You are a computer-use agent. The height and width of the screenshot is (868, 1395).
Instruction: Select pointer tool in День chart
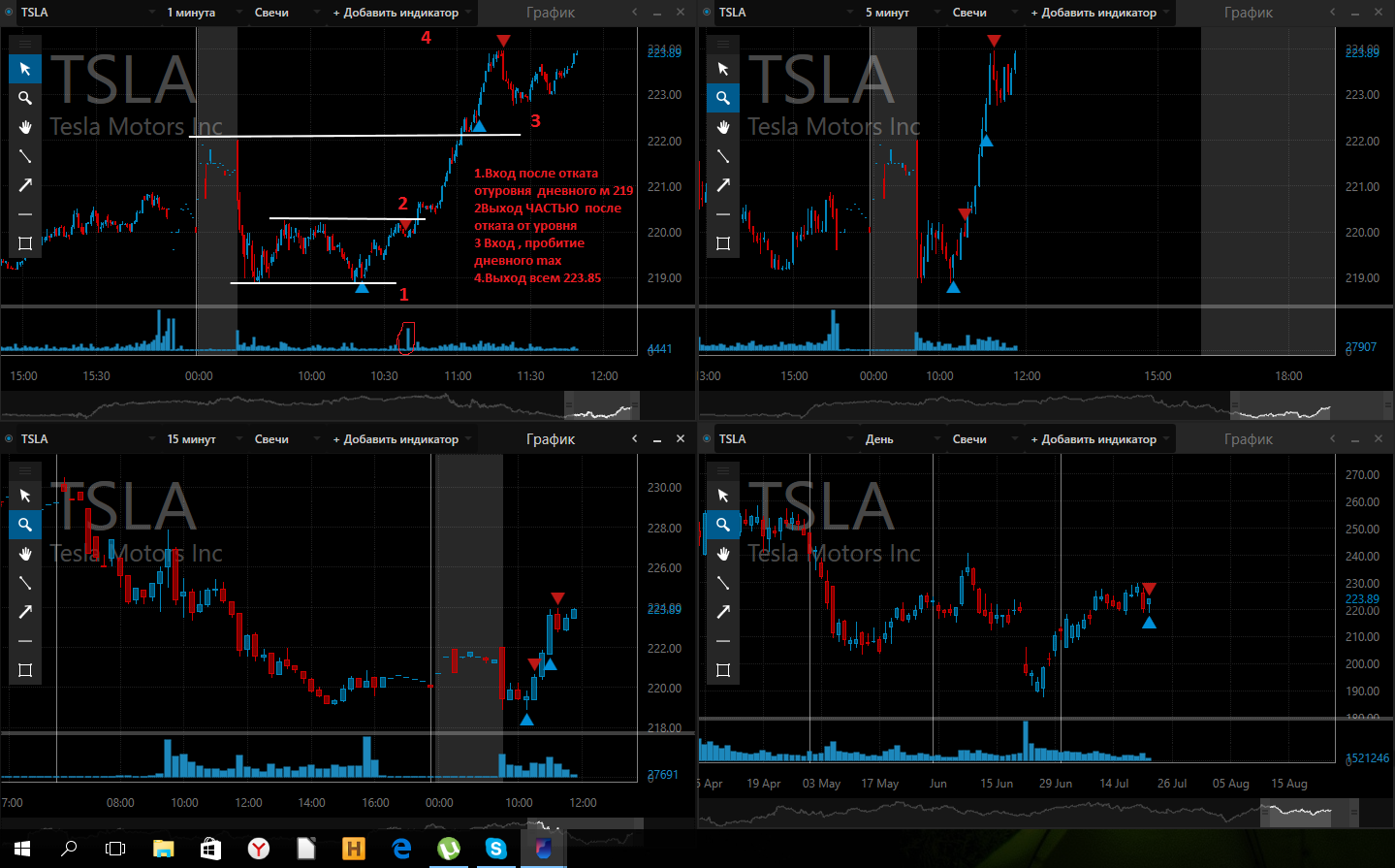pyautogui.click(x=723, y=496)
